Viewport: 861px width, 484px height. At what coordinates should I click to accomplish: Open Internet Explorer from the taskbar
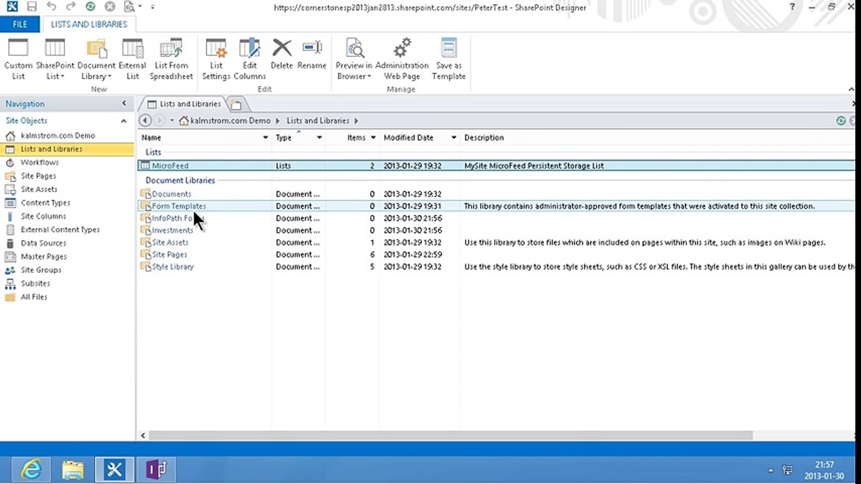[32, 469]
